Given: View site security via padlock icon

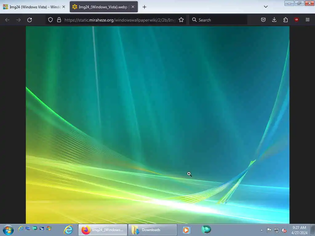Looking at the screenshot, I should point(59,20).
